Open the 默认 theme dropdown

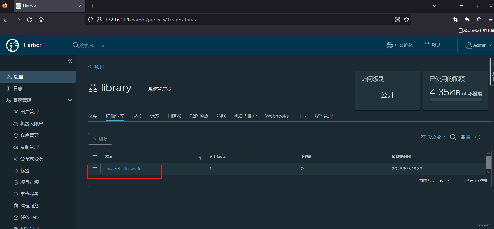tap(435, 45)
